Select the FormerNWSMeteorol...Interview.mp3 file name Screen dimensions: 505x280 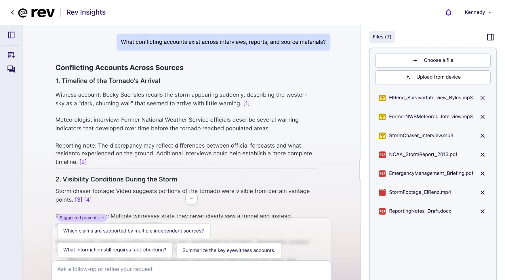pyautogui.click(x=431, y=117)
